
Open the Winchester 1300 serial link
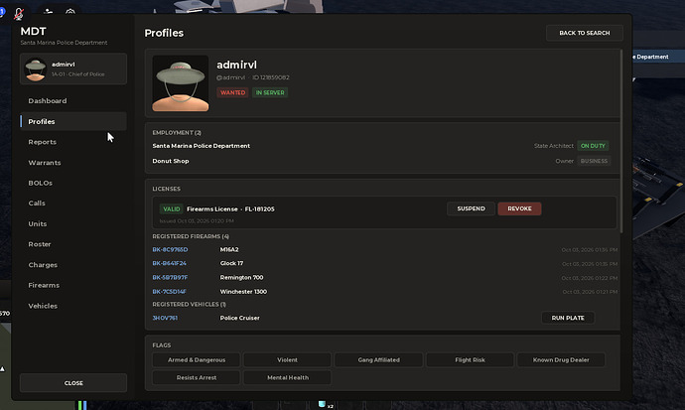(169, 291)
